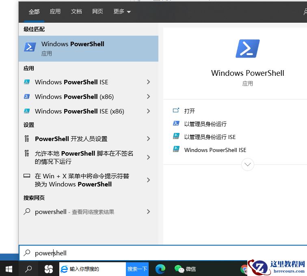
Task: Click the settings icon beside 允许本地 PowerShell 脚本
Action: (x=27, y=153)
